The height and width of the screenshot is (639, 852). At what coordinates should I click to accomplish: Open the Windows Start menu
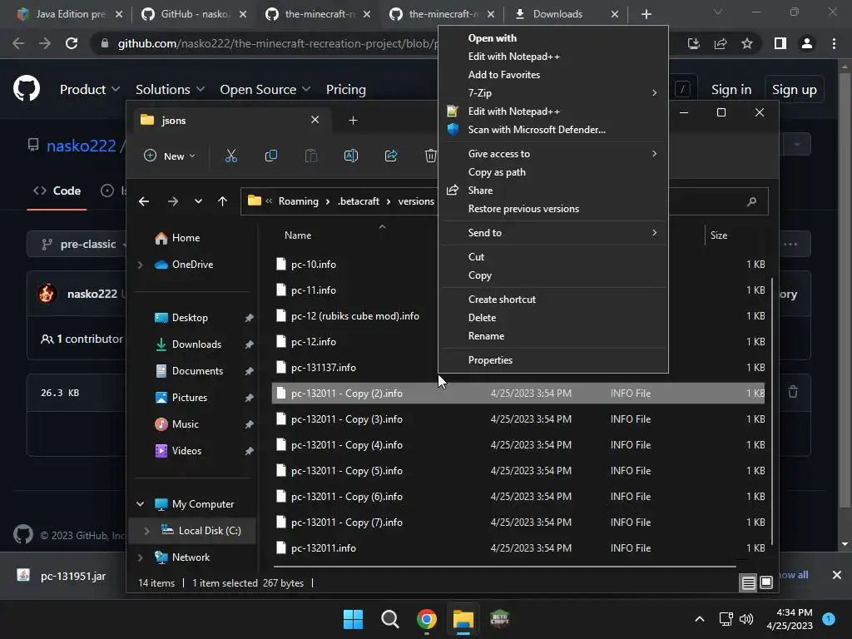[353, 619]
